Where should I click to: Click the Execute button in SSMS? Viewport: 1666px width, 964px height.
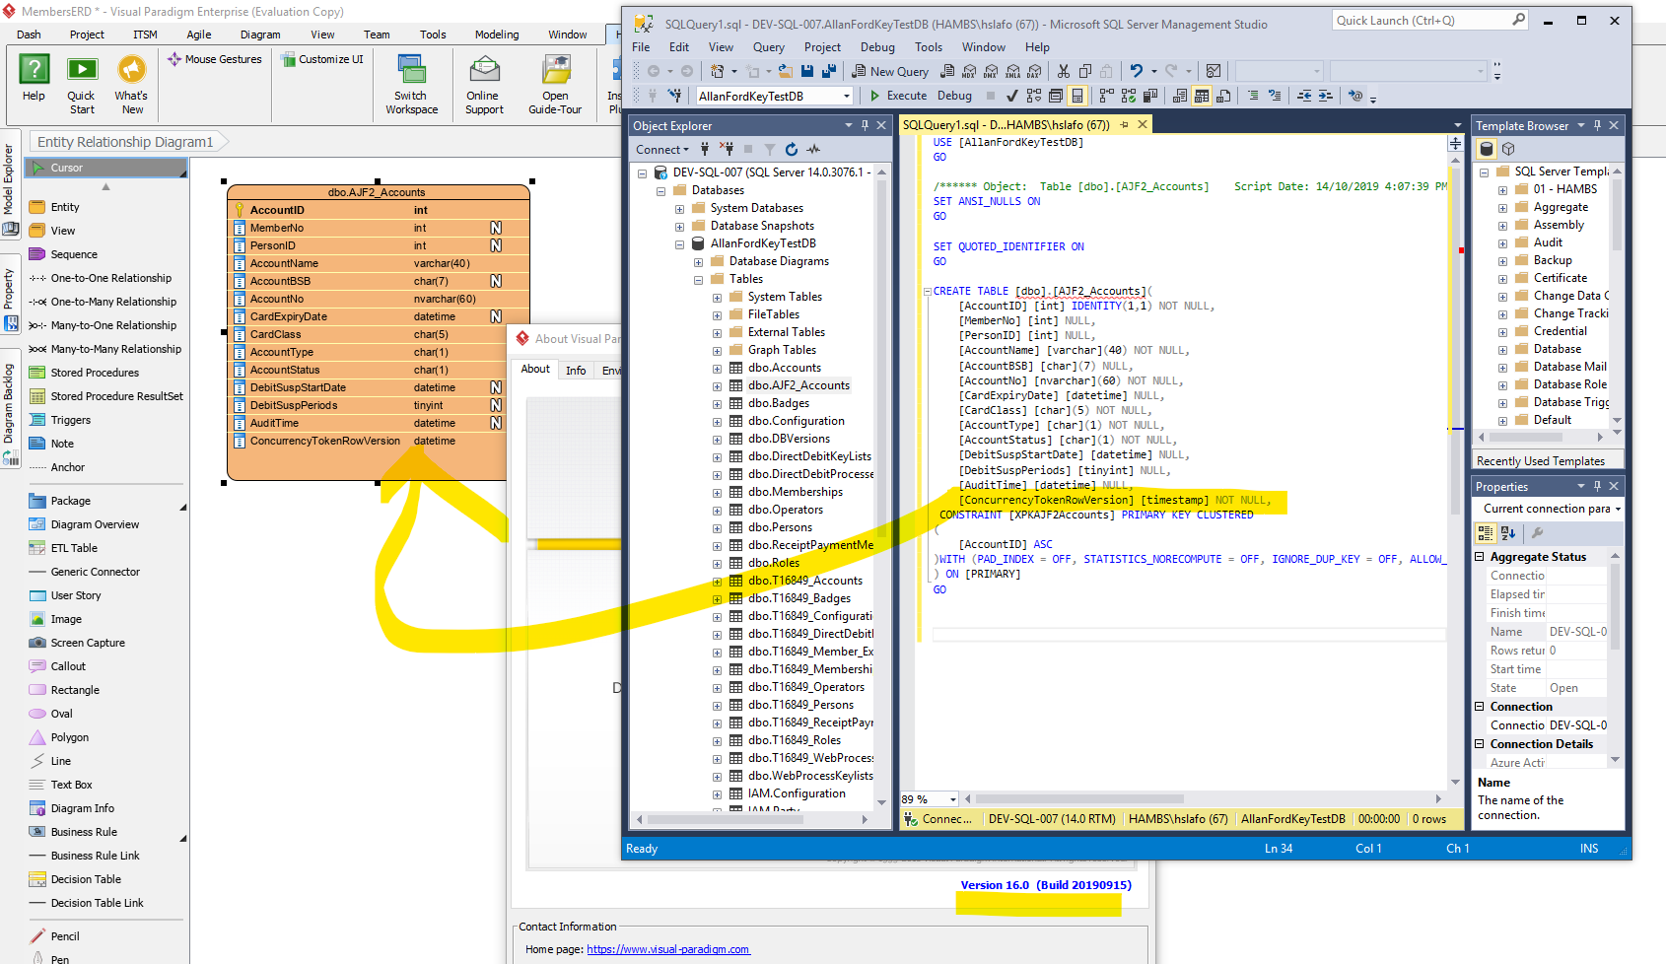tap(897, 96)
